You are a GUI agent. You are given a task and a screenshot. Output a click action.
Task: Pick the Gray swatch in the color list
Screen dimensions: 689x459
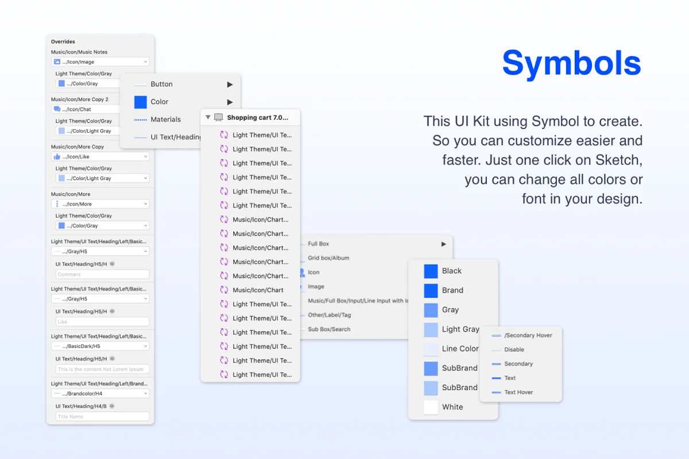[431, 310]
